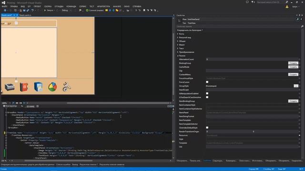Image resolution: width=305 pixels, height=171 pixels.
Task: Click the swap panes icon next to Конструктор
Action: pos(22,106)
